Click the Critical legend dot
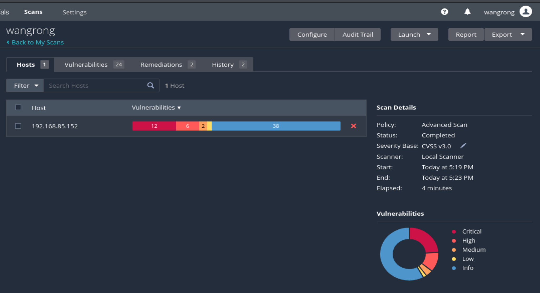Screen dimensions: 540x293 pos(454,232)
